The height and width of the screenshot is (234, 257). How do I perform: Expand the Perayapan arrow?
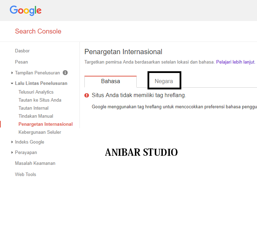coord(12,152)
